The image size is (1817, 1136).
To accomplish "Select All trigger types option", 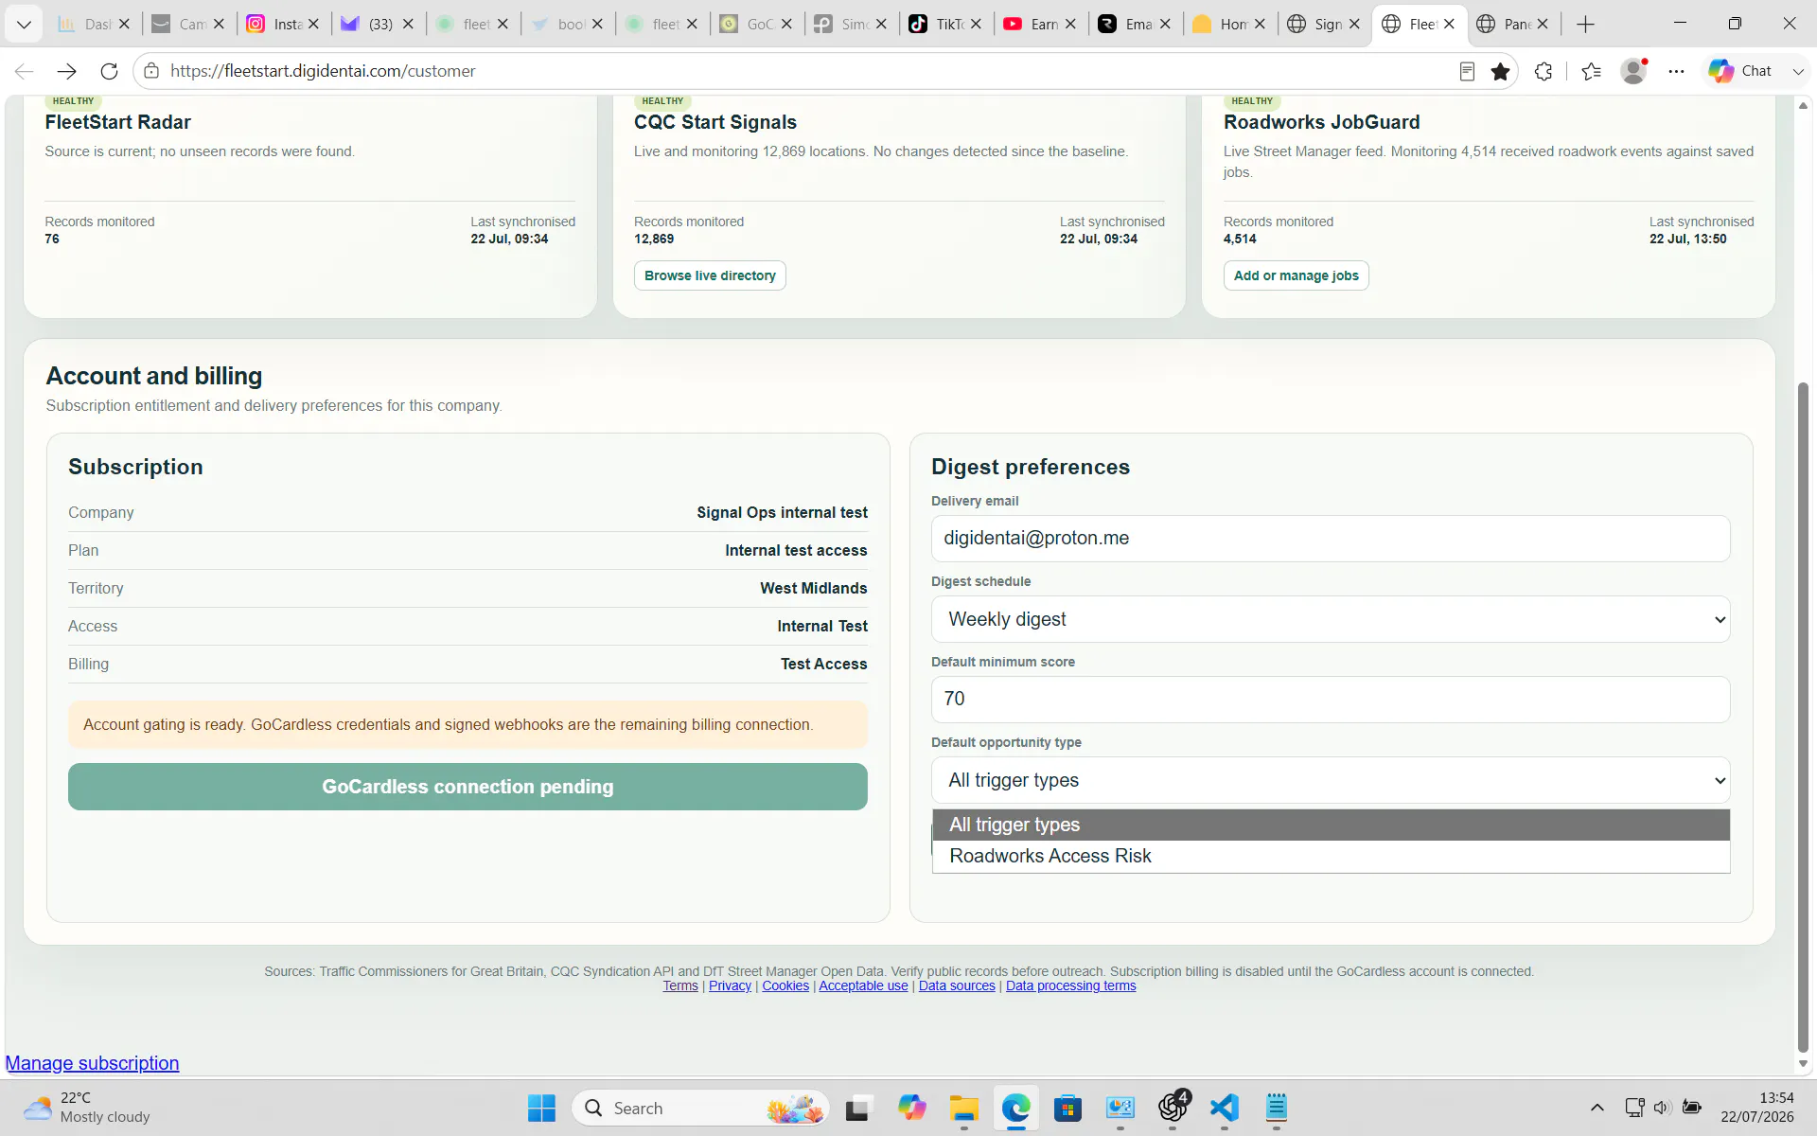I will 1331,825.
